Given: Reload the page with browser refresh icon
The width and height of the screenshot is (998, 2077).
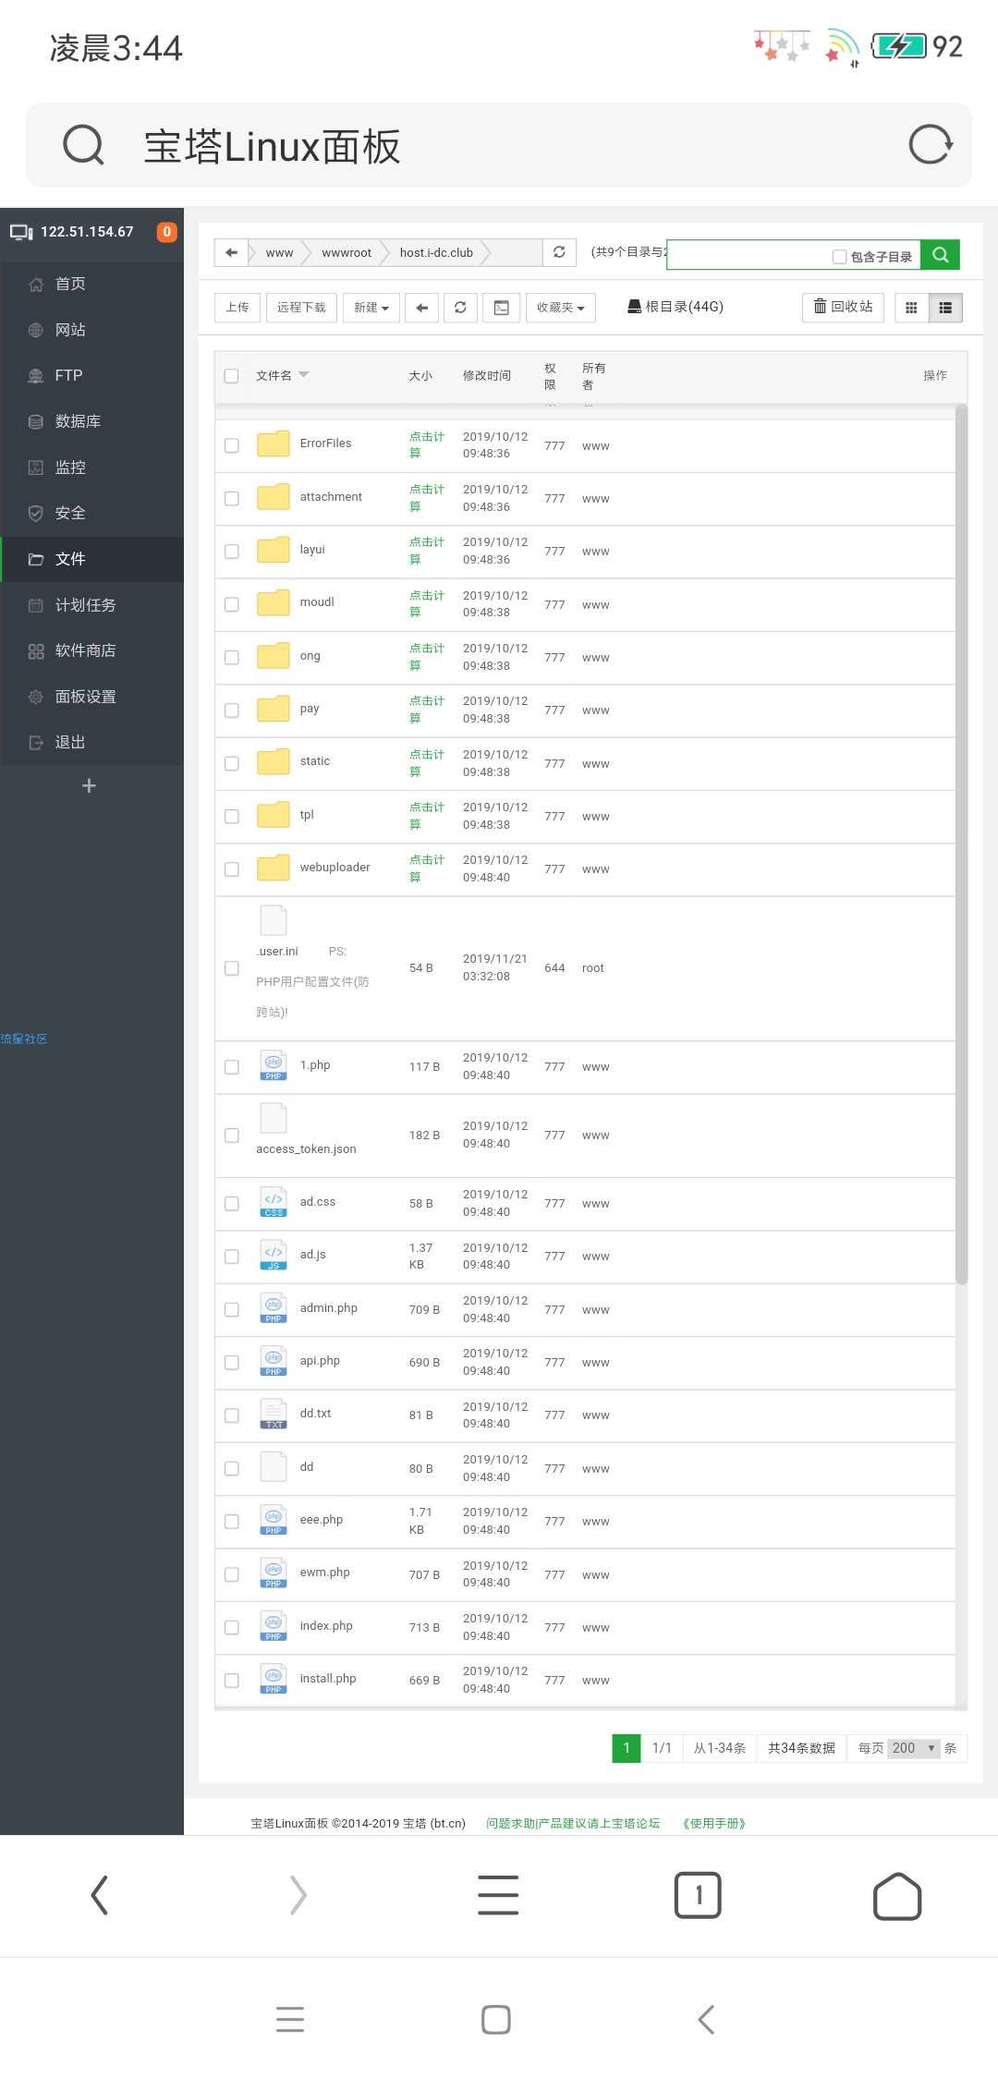Looking at the screenshot, I should (930, 145).
